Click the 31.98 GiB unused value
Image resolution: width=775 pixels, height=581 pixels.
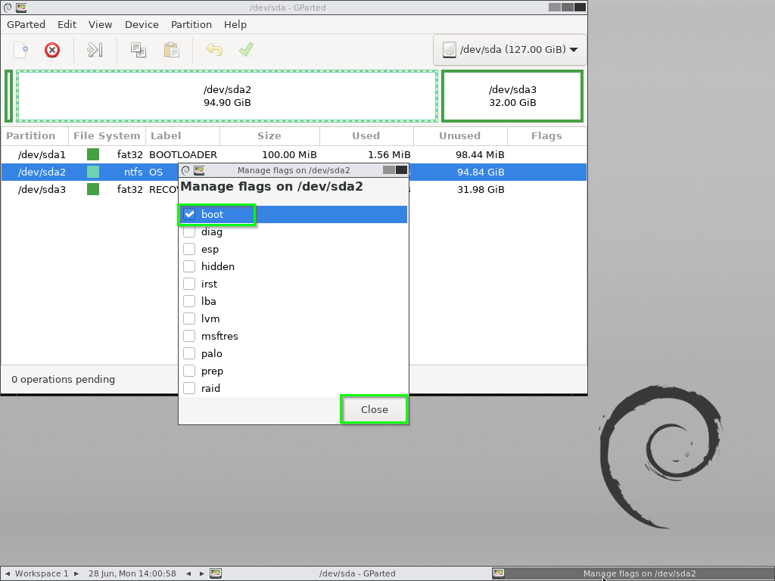(x=481, y=189)
